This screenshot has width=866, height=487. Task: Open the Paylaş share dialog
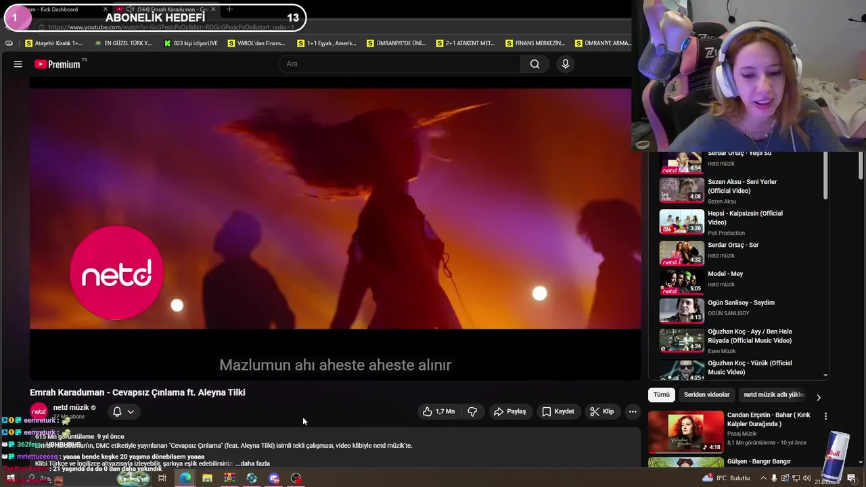click(x=509, y=411)
